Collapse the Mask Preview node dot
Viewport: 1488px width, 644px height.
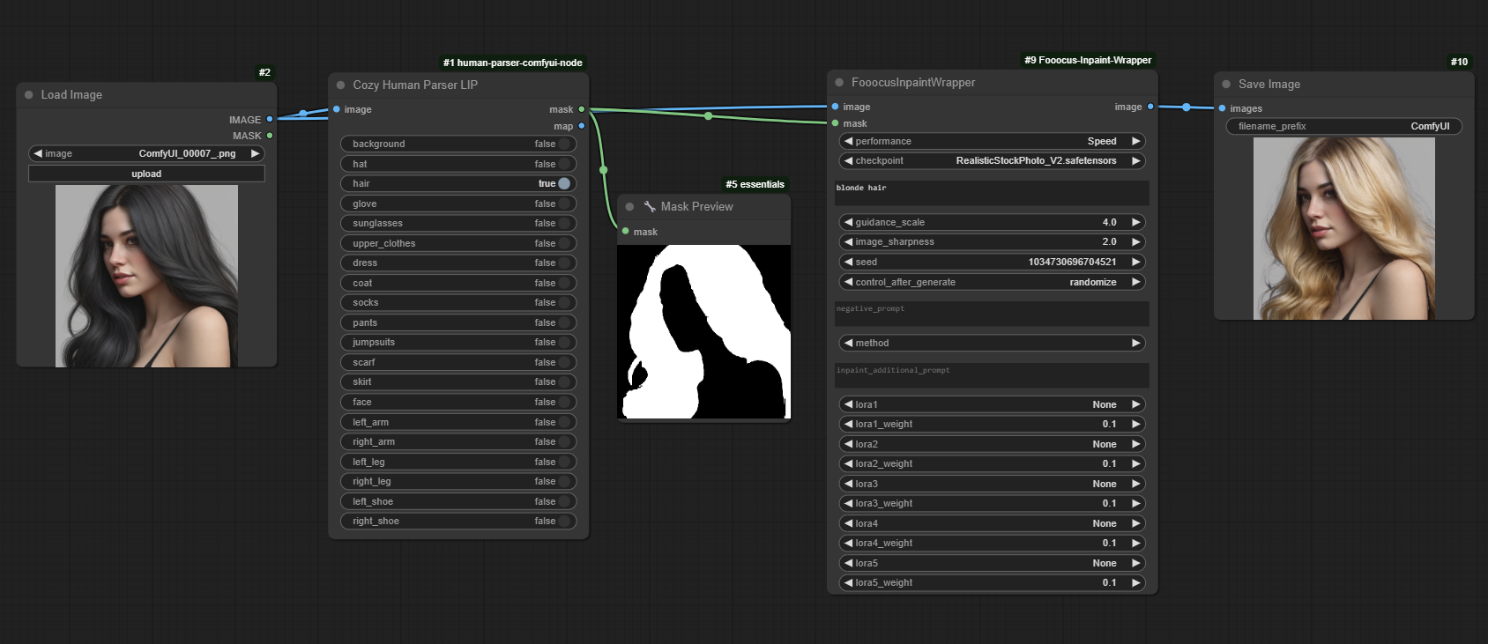coord(629,207)
